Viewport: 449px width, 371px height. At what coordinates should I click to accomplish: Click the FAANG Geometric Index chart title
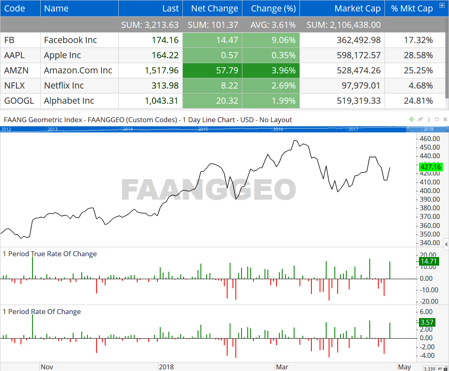click(148, 120)
